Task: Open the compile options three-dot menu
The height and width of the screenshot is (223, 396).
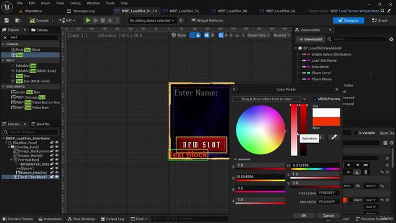Action: coord(53,20)
